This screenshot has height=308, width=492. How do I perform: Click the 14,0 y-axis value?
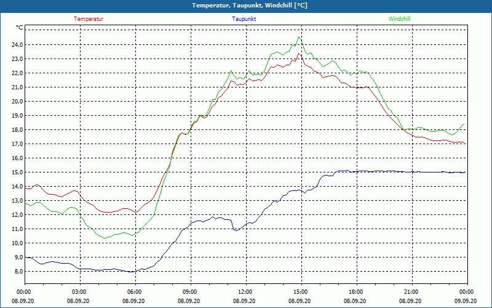tap(17, 187)
